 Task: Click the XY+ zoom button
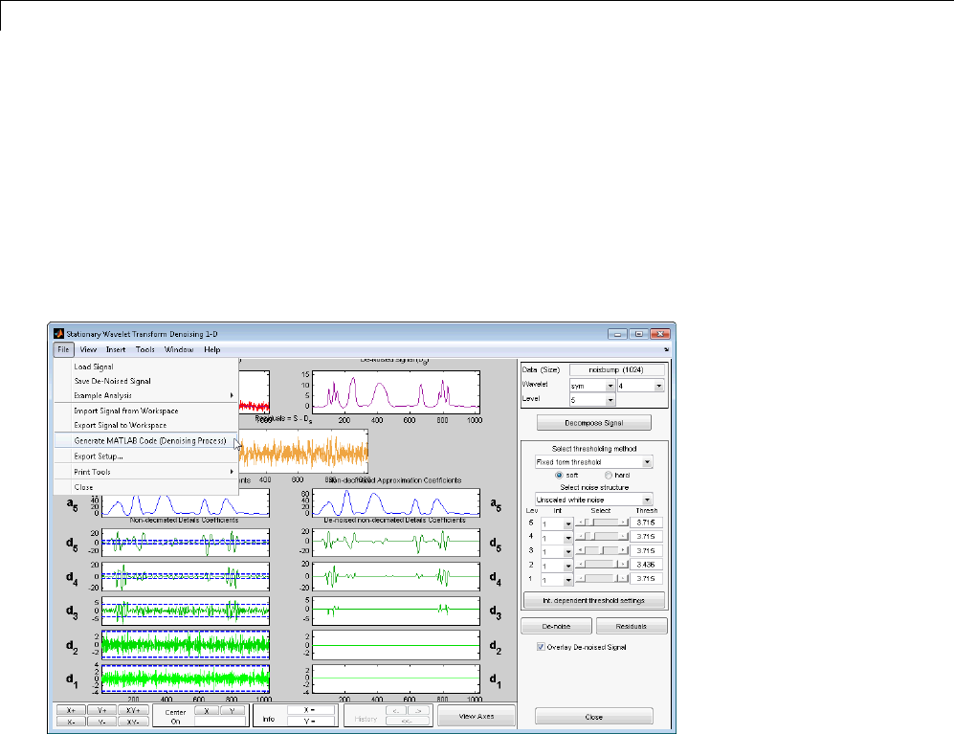(x=133, y=711)
